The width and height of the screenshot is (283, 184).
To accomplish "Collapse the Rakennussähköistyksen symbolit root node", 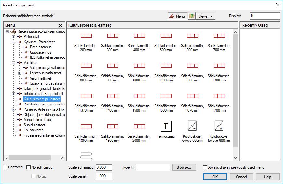I will click(7, 31).
